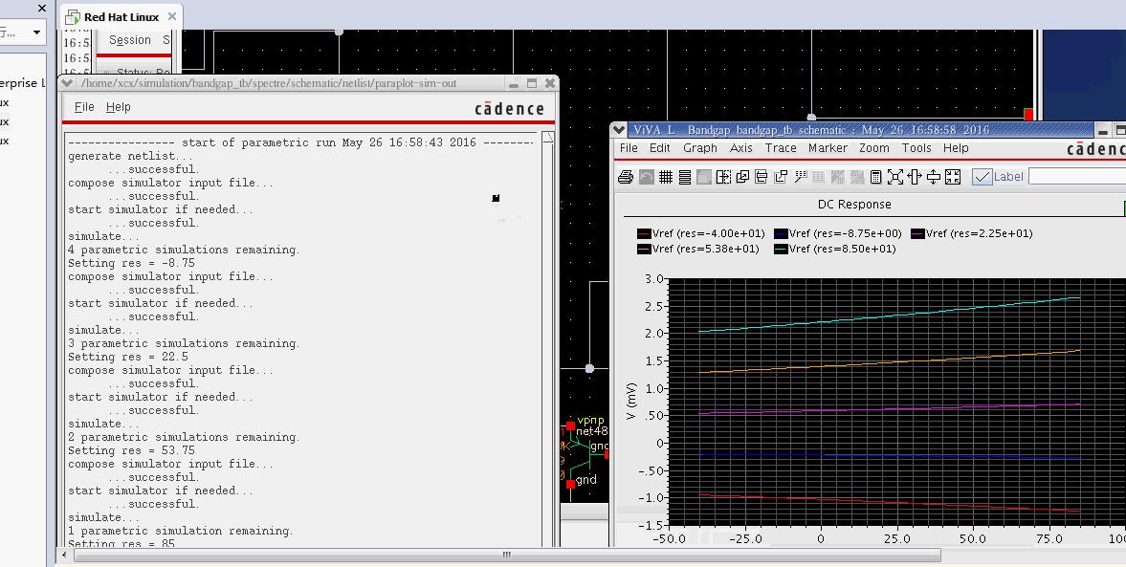Open the Marker menu in ViVA window
The image size is (1126, 567).
pos(828,148)
